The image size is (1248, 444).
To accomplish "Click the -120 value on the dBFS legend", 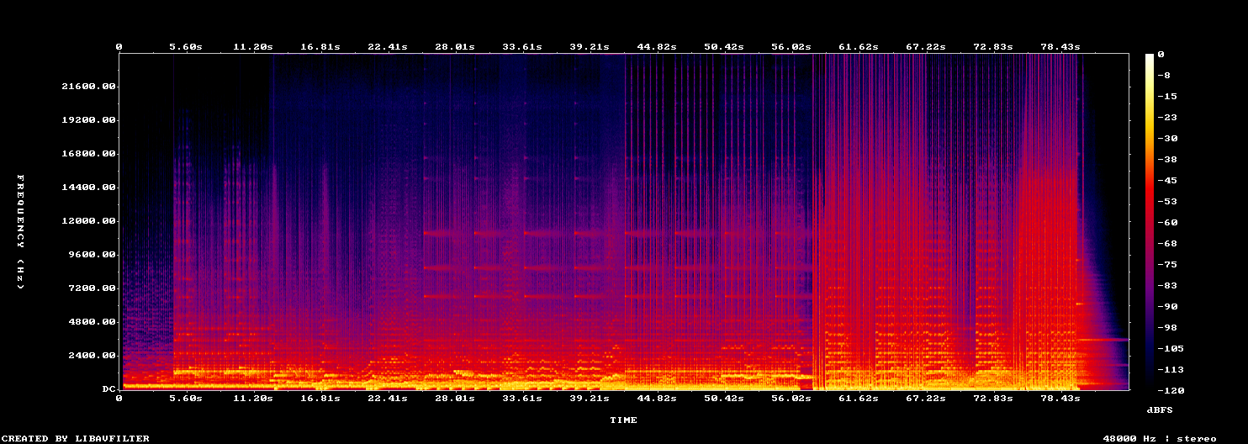I will pos(1171,391).
